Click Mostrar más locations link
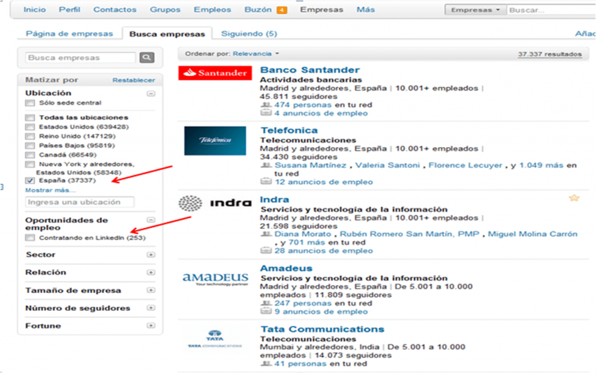The image size is (596, 373). click(x=50, y=190)
